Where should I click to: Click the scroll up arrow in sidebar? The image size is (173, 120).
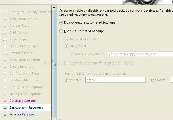click(54, 7)
